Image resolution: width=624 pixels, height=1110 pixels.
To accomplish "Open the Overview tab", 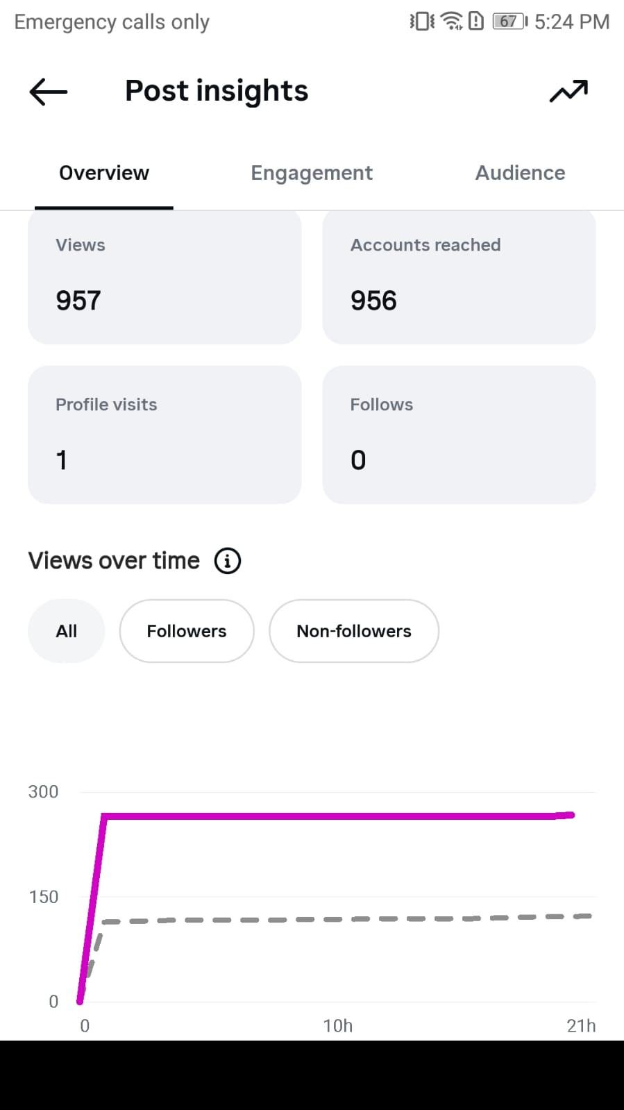I will click(x=104, y=173).
